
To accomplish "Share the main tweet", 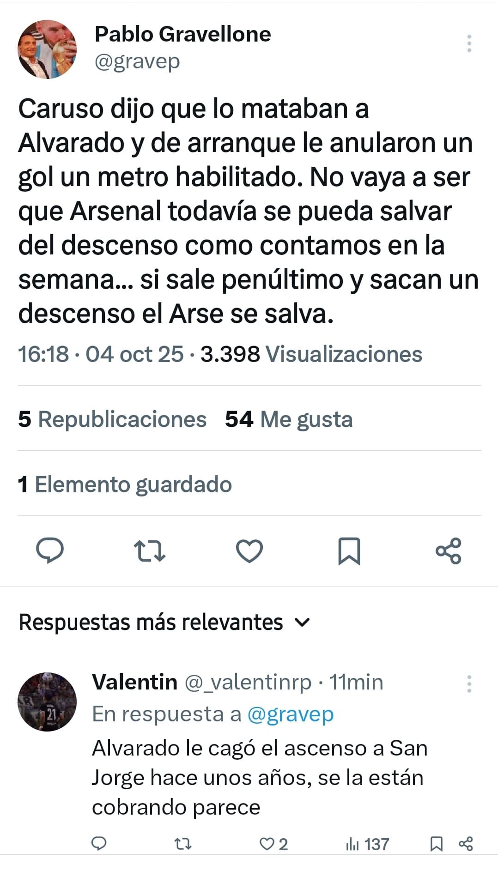I will (449, 551).
